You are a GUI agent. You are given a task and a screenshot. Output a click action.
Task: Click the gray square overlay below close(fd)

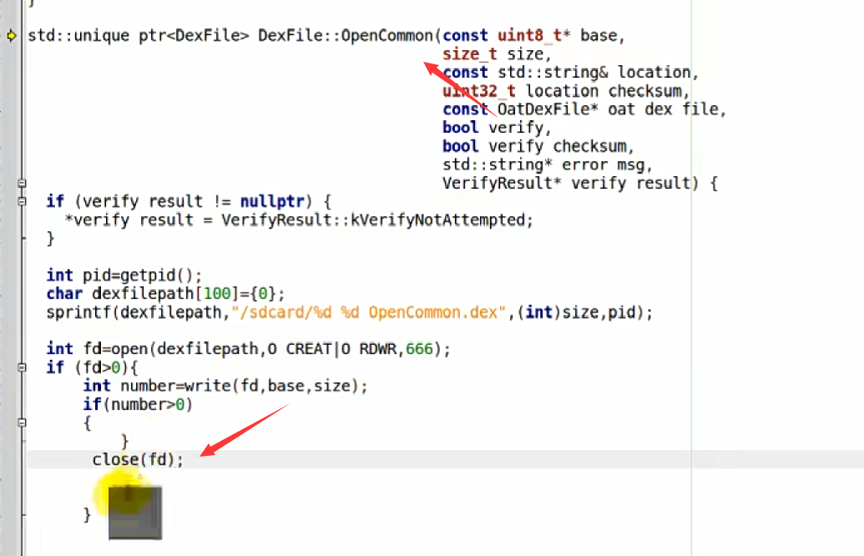(x=135, y=512)
